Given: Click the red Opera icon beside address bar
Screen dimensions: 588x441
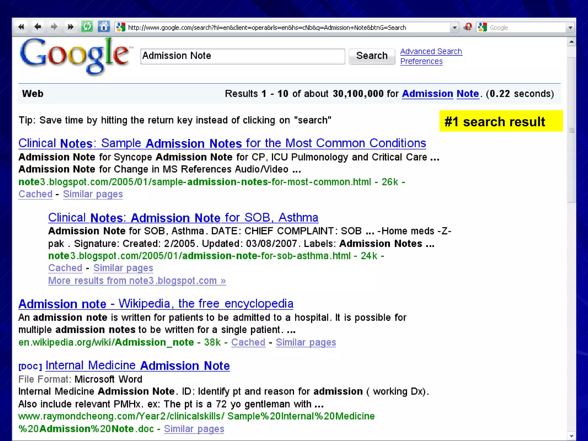Looking at the screenshot, I should (x=468, y=27).
